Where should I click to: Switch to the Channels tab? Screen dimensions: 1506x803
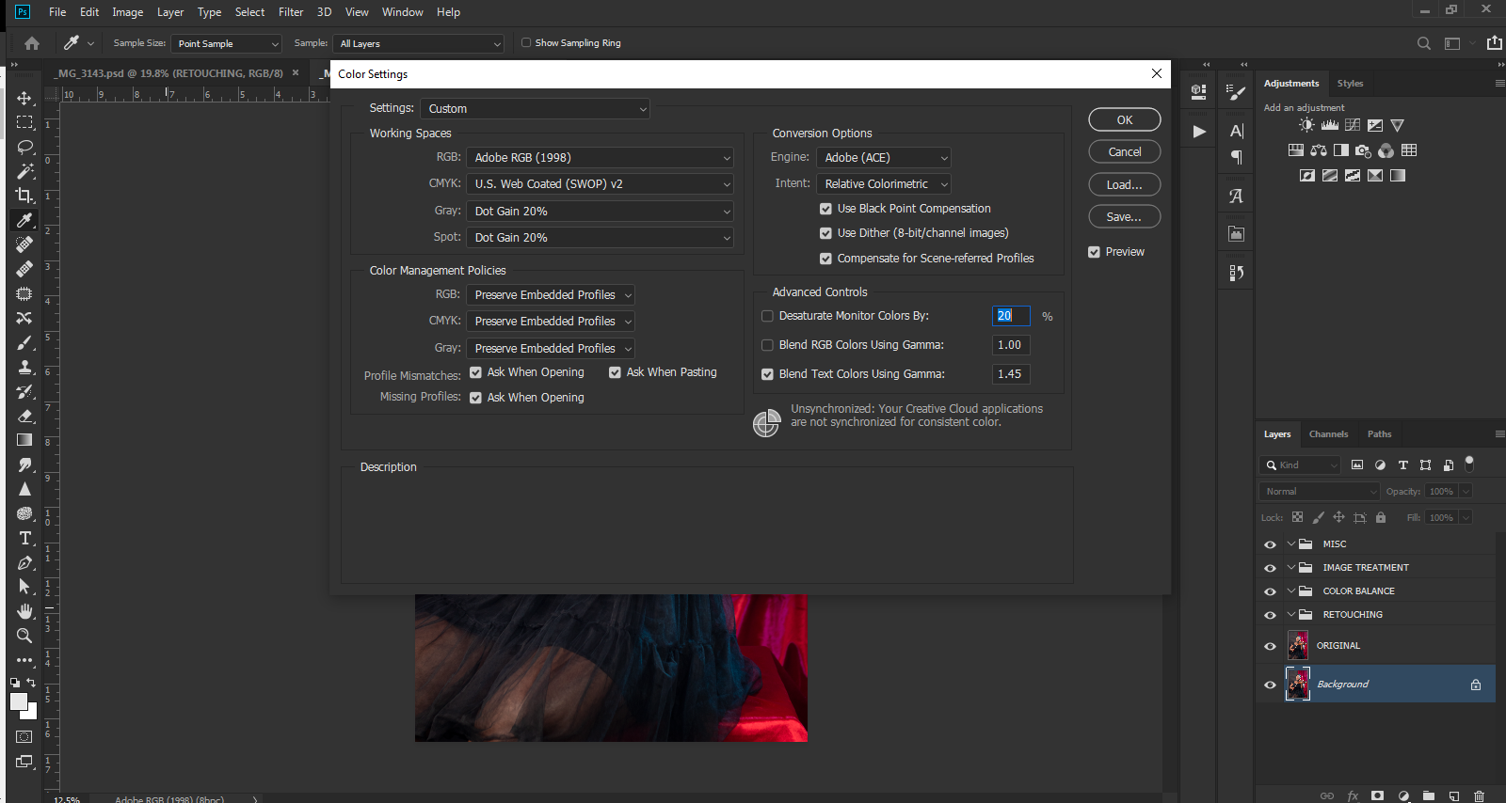1328,434
